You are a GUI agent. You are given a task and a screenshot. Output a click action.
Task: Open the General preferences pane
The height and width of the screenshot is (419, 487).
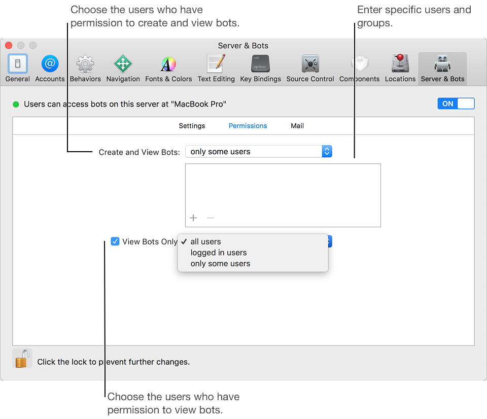17,68
